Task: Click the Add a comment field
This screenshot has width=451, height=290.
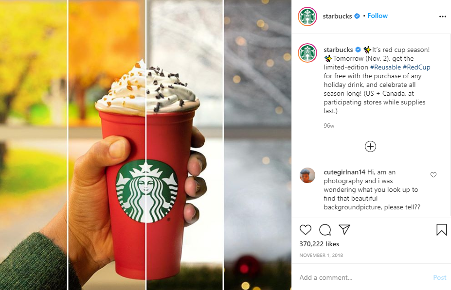Action: coord(364,277)
